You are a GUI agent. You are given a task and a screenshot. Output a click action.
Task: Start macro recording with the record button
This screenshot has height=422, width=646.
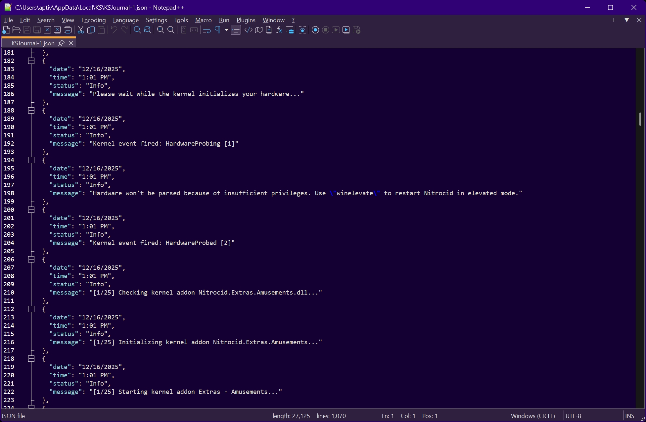tap(315, 30)
